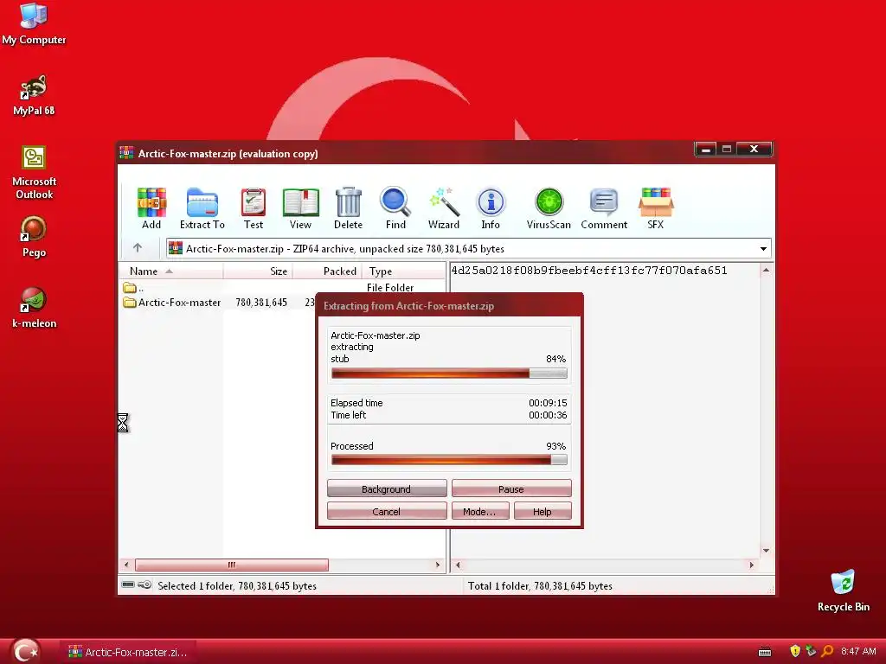Click the tray keyboard icon
886x664 pixels.
(x=765, y=652)
